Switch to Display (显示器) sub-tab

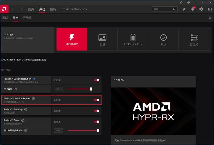27,18
